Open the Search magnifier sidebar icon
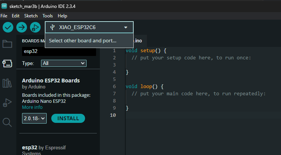This screenshot has width=281, height=155. [x=7, y=122]
